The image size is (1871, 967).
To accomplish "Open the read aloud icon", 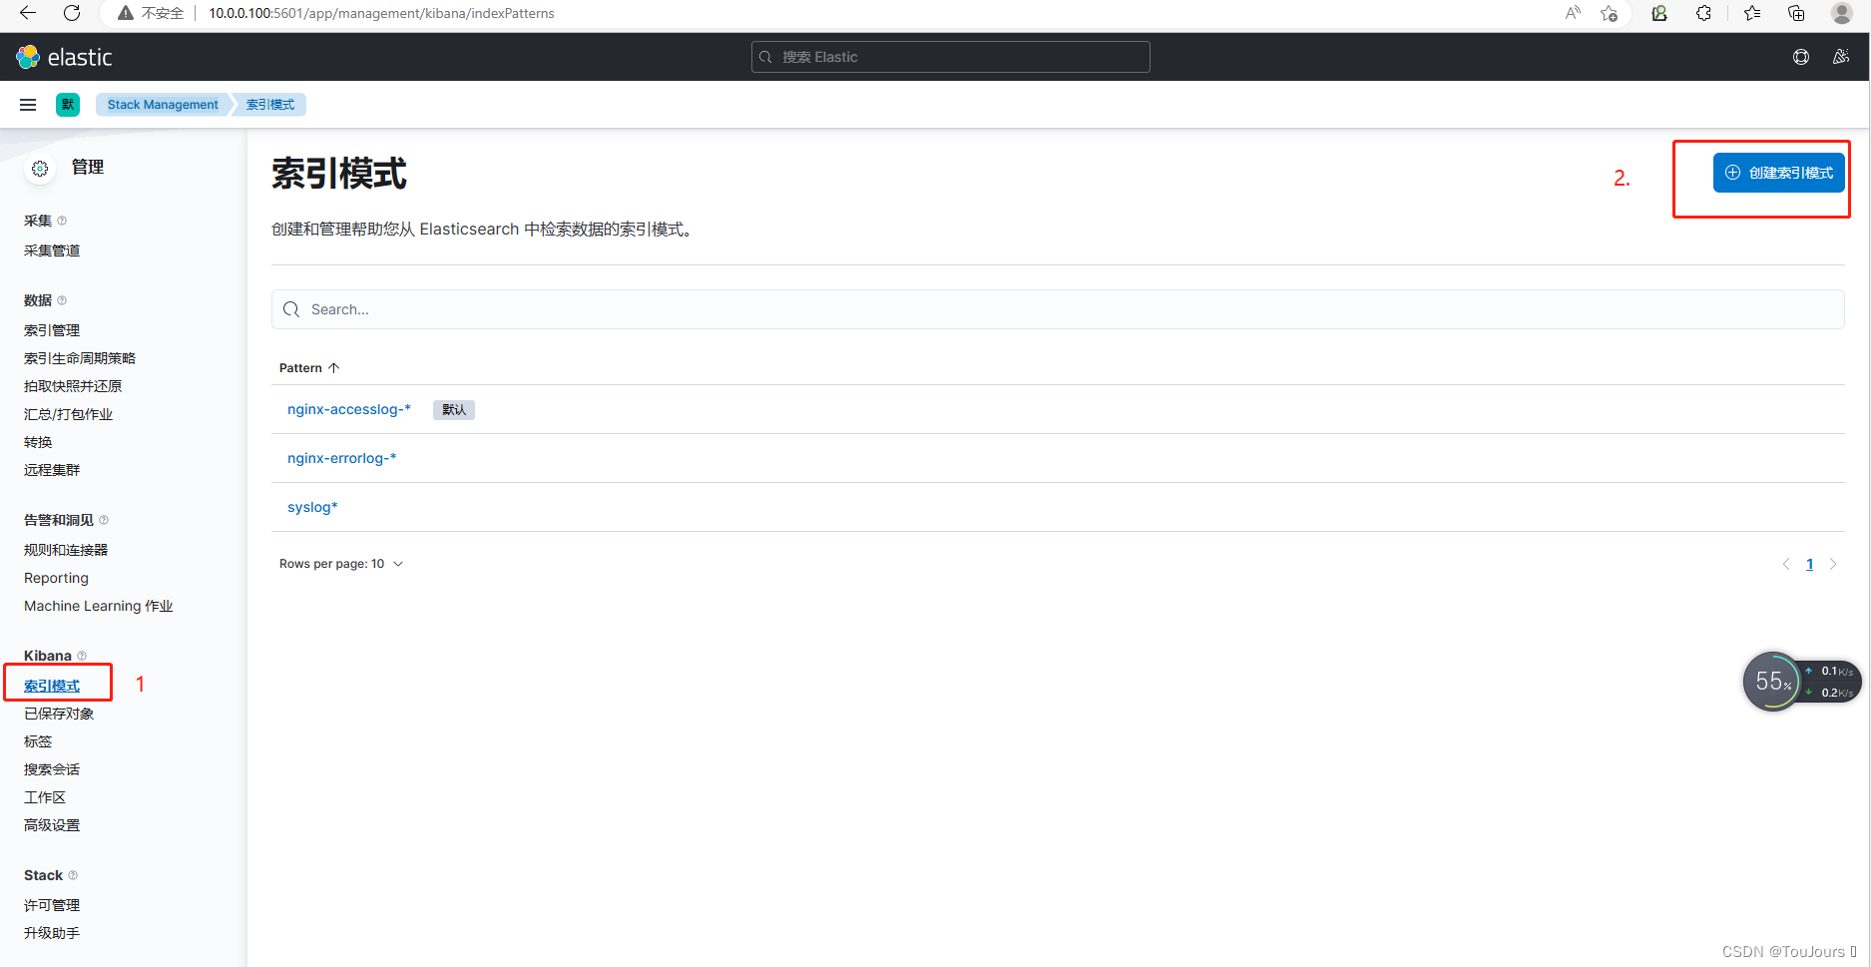I will click(1573, 13).
